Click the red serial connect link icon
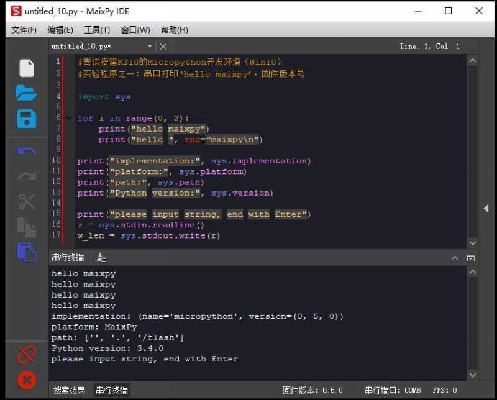 [27, 355]
